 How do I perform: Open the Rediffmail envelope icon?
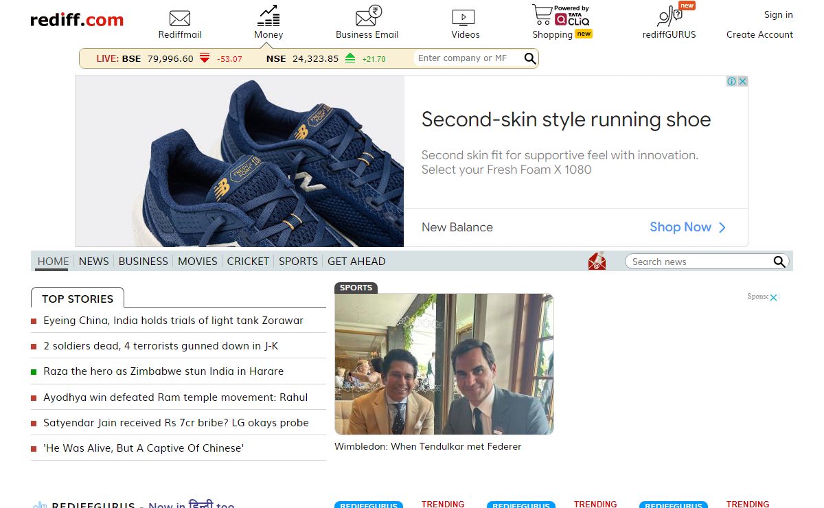click(180, 19)
